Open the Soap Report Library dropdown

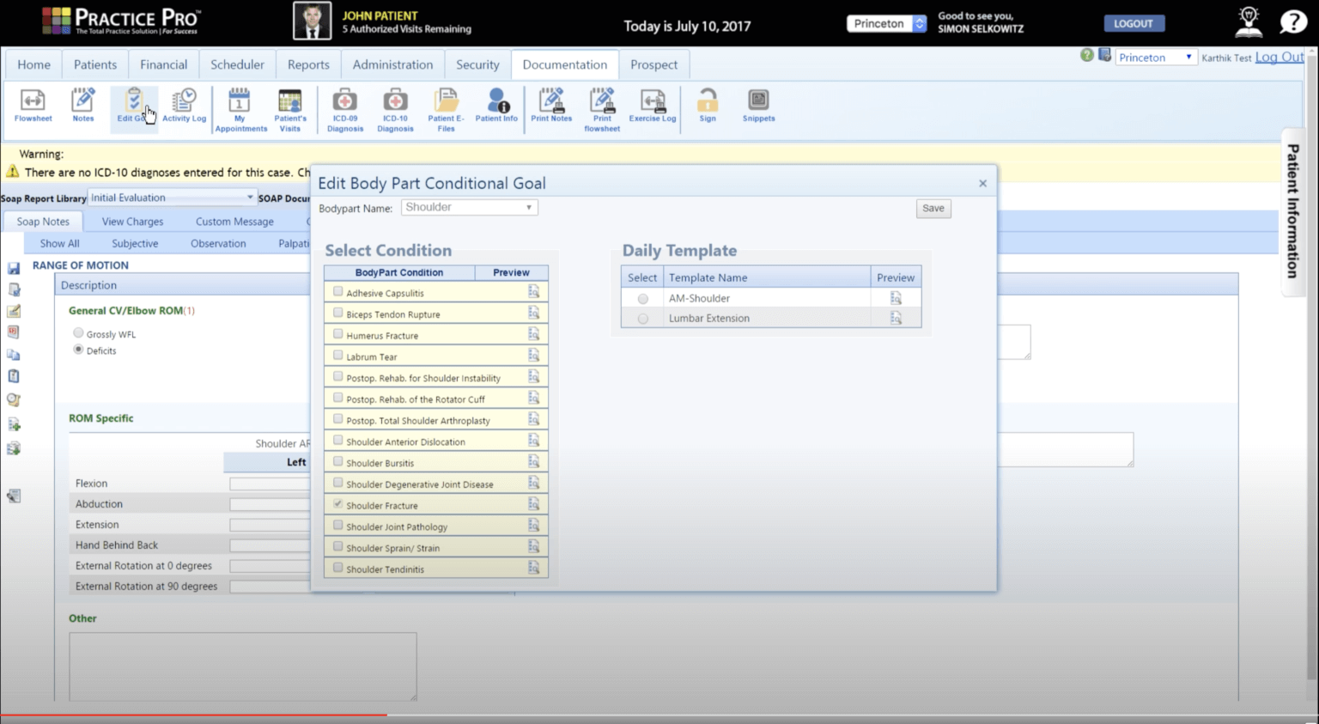pyautogui.click(x=173, y=198)
